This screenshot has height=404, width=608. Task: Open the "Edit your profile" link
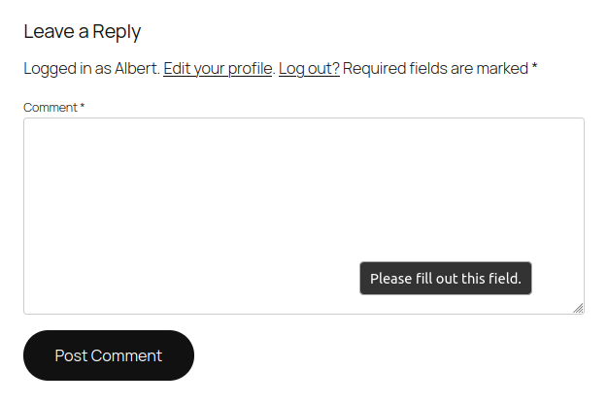[218, 69]
